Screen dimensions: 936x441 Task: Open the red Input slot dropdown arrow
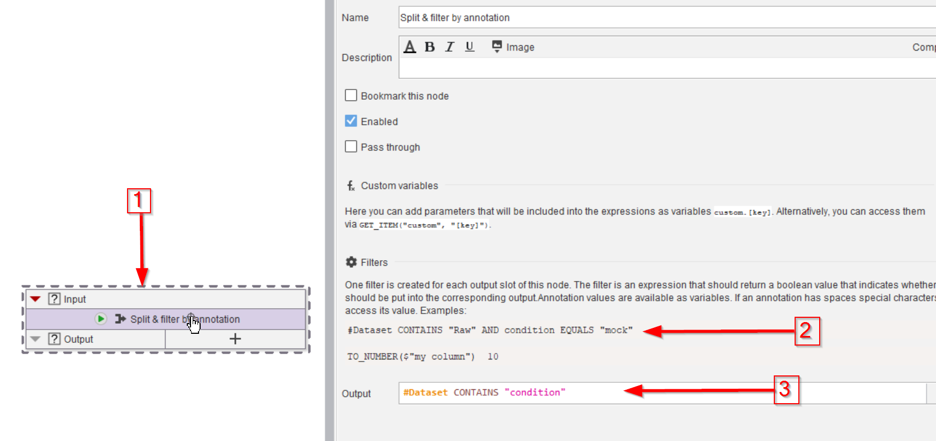point(36,299)
